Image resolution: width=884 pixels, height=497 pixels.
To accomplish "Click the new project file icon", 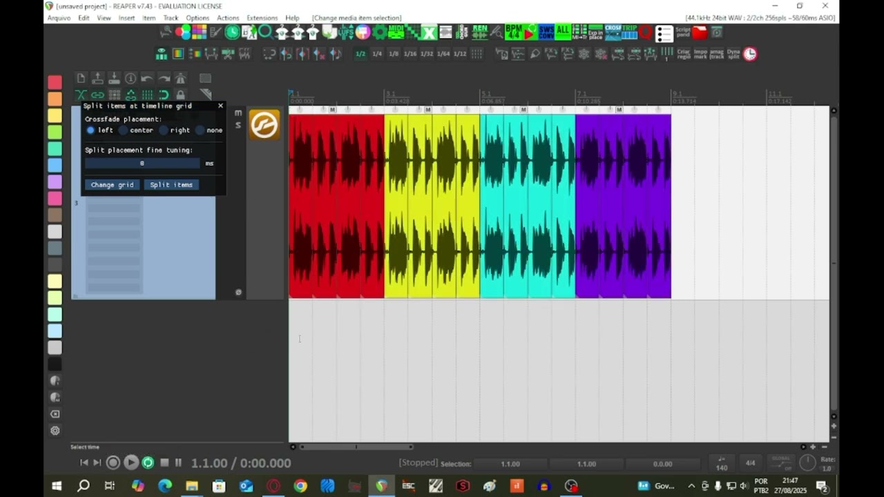I will [x=81, y=78].
